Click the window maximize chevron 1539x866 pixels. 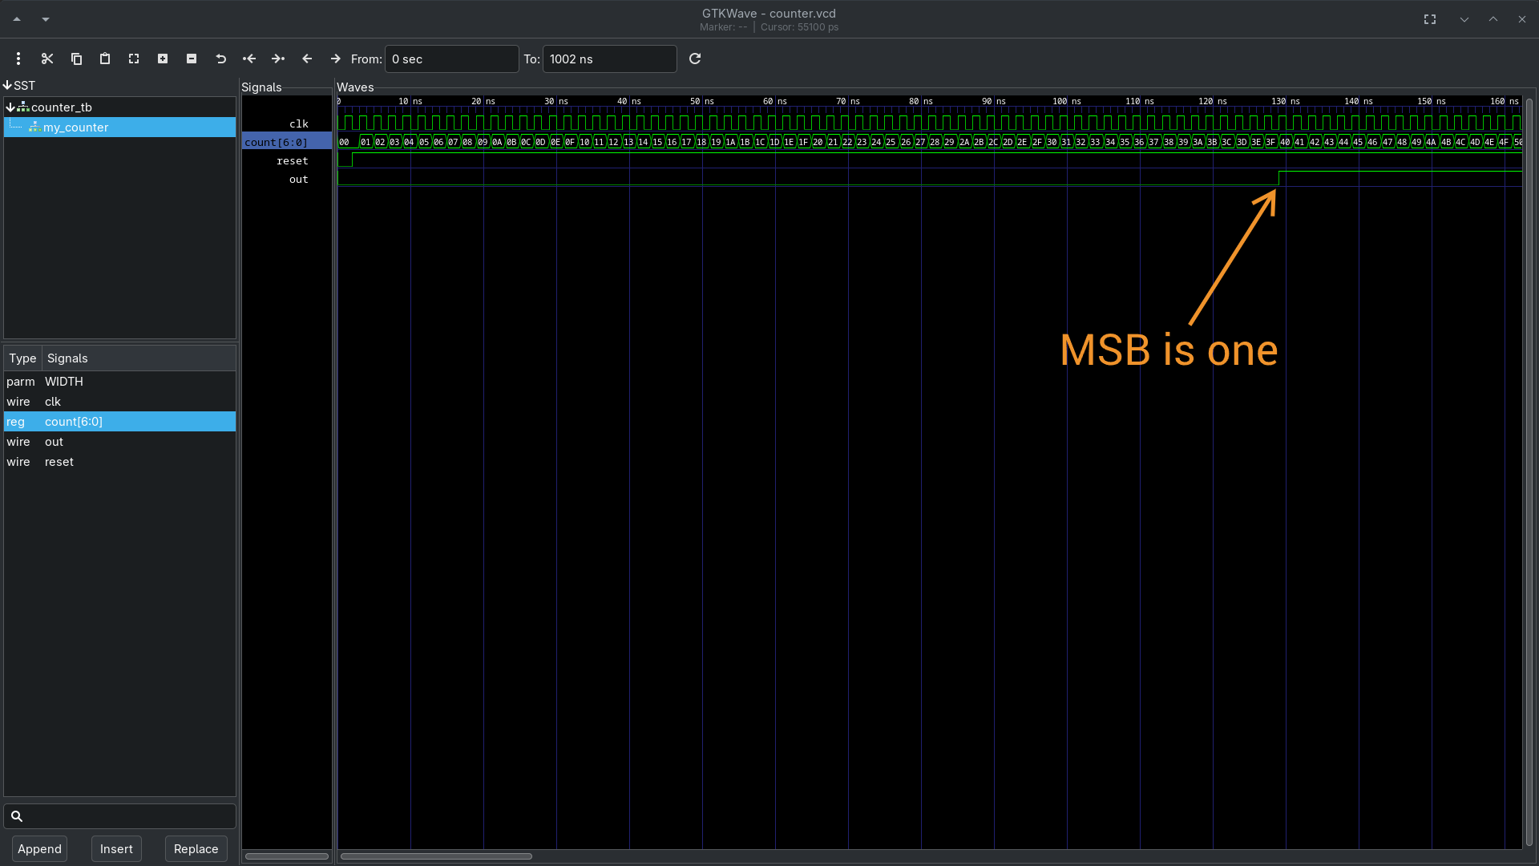pyautogui.click(x=1493, y=19)
